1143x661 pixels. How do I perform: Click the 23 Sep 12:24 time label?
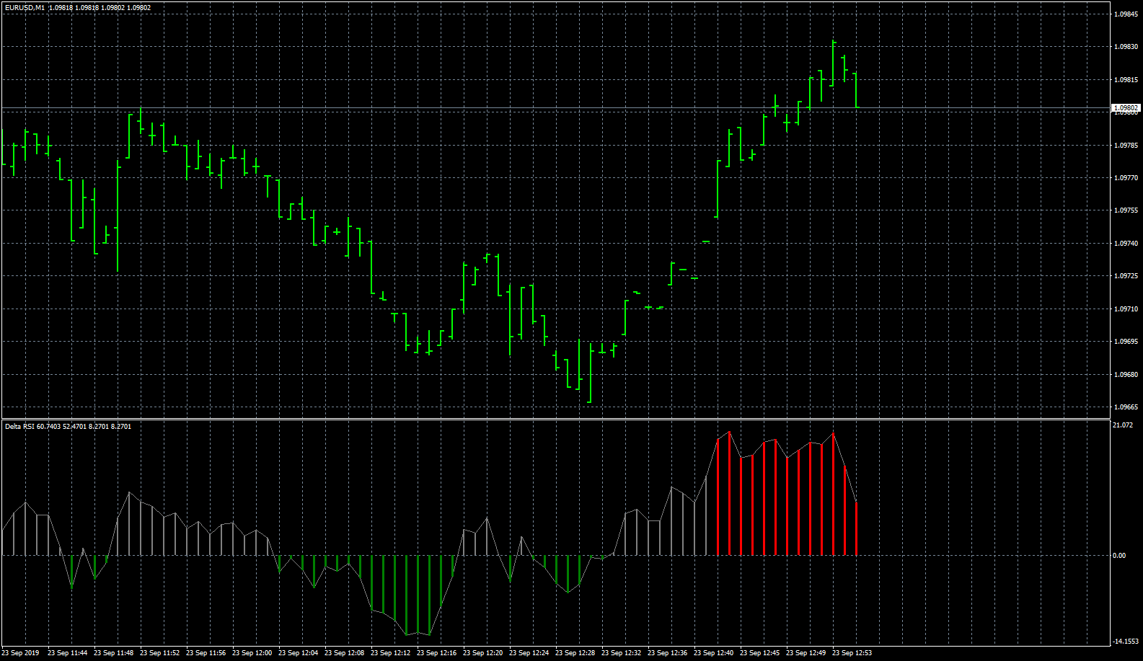click(x=529, y=653)
